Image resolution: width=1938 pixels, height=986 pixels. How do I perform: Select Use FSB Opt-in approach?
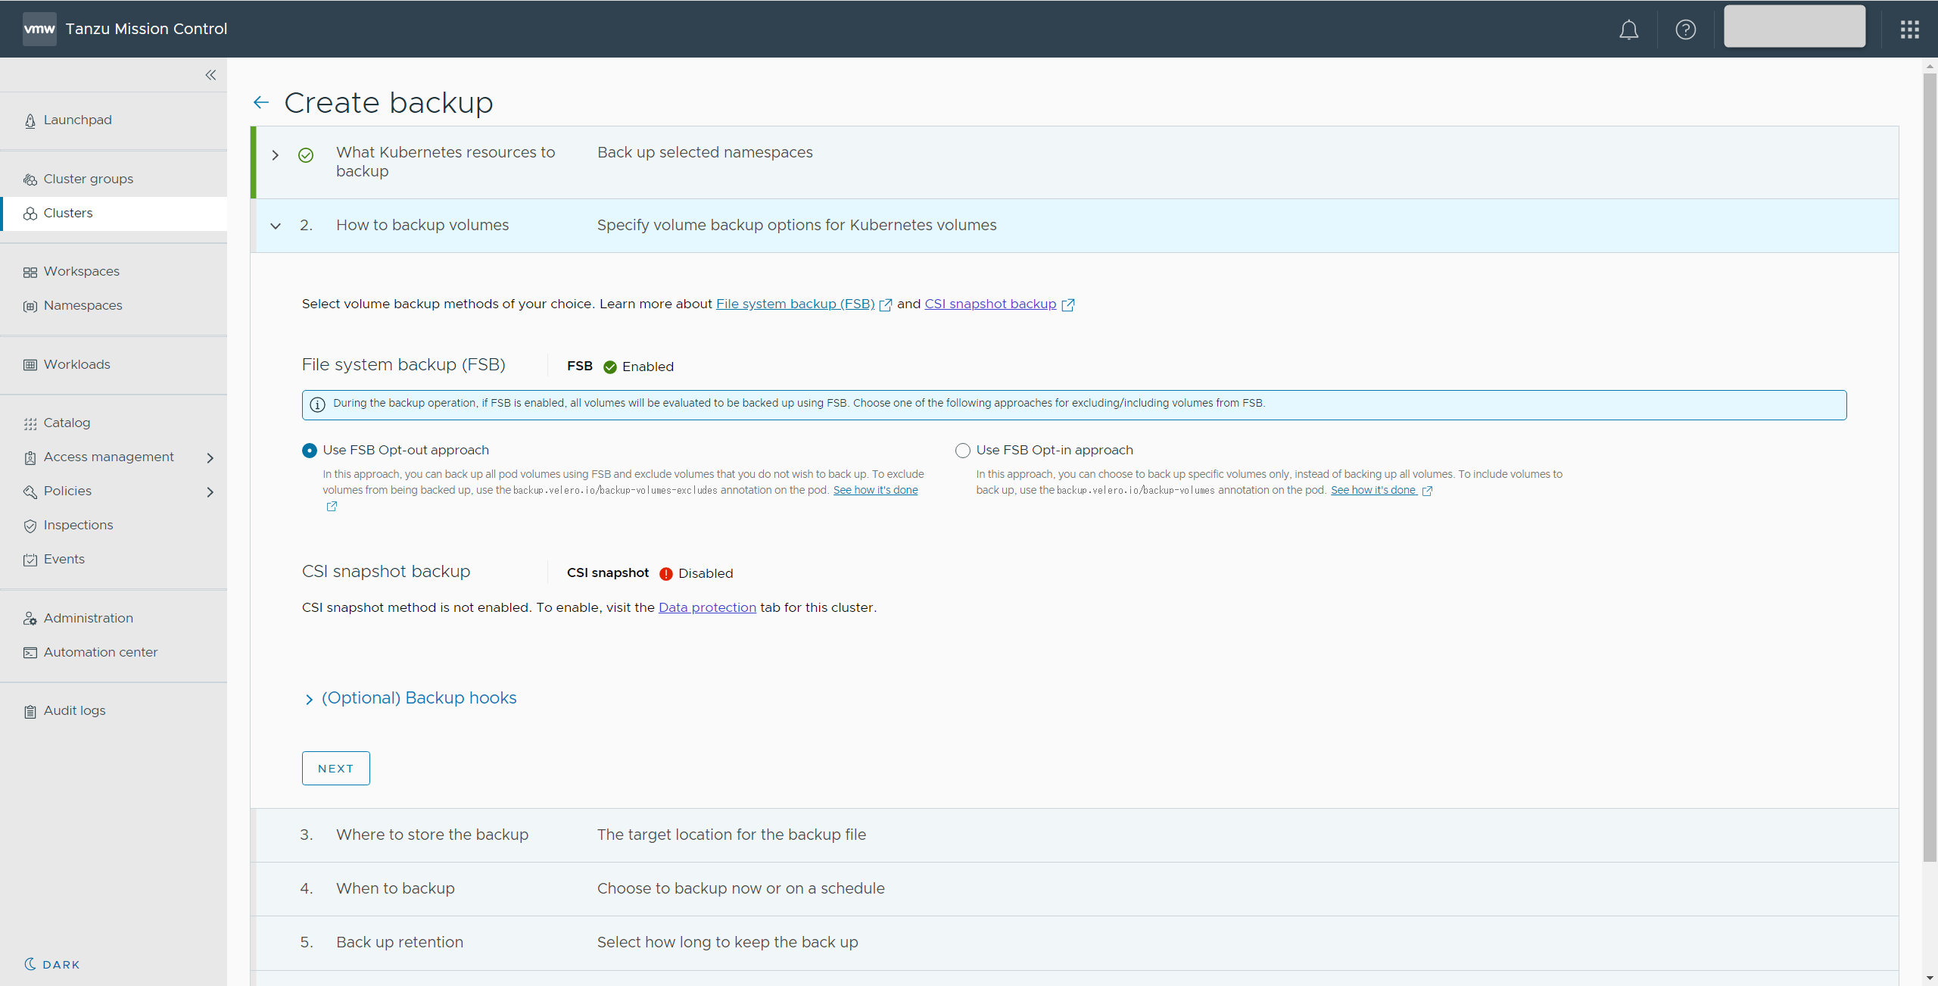point(962,451)
